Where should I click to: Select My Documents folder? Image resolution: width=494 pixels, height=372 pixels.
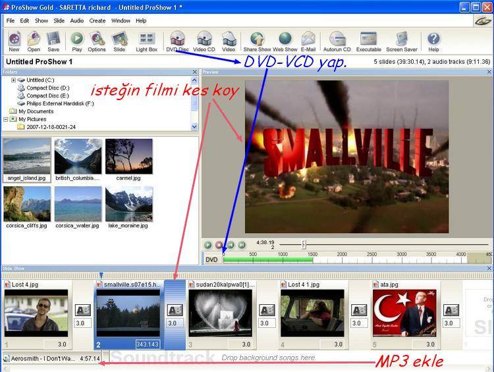tap(36, 111)
